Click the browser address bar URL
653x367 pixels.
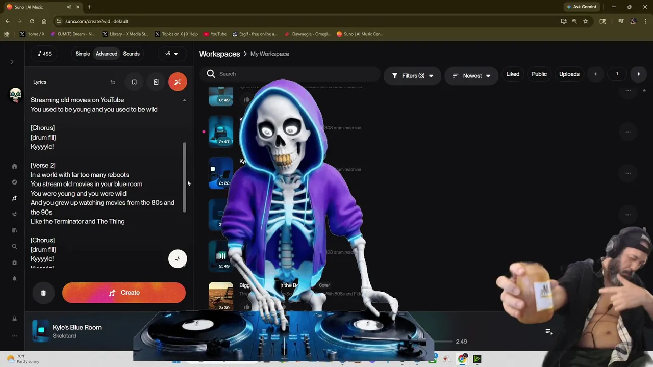point(97,21)
